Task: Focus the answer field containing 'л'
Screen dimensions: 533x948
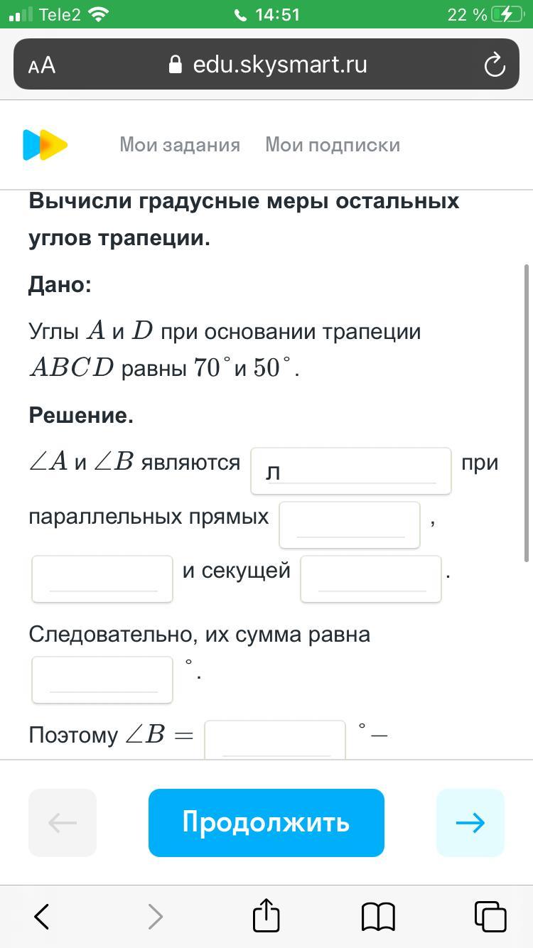Action: tap(351, 470)
